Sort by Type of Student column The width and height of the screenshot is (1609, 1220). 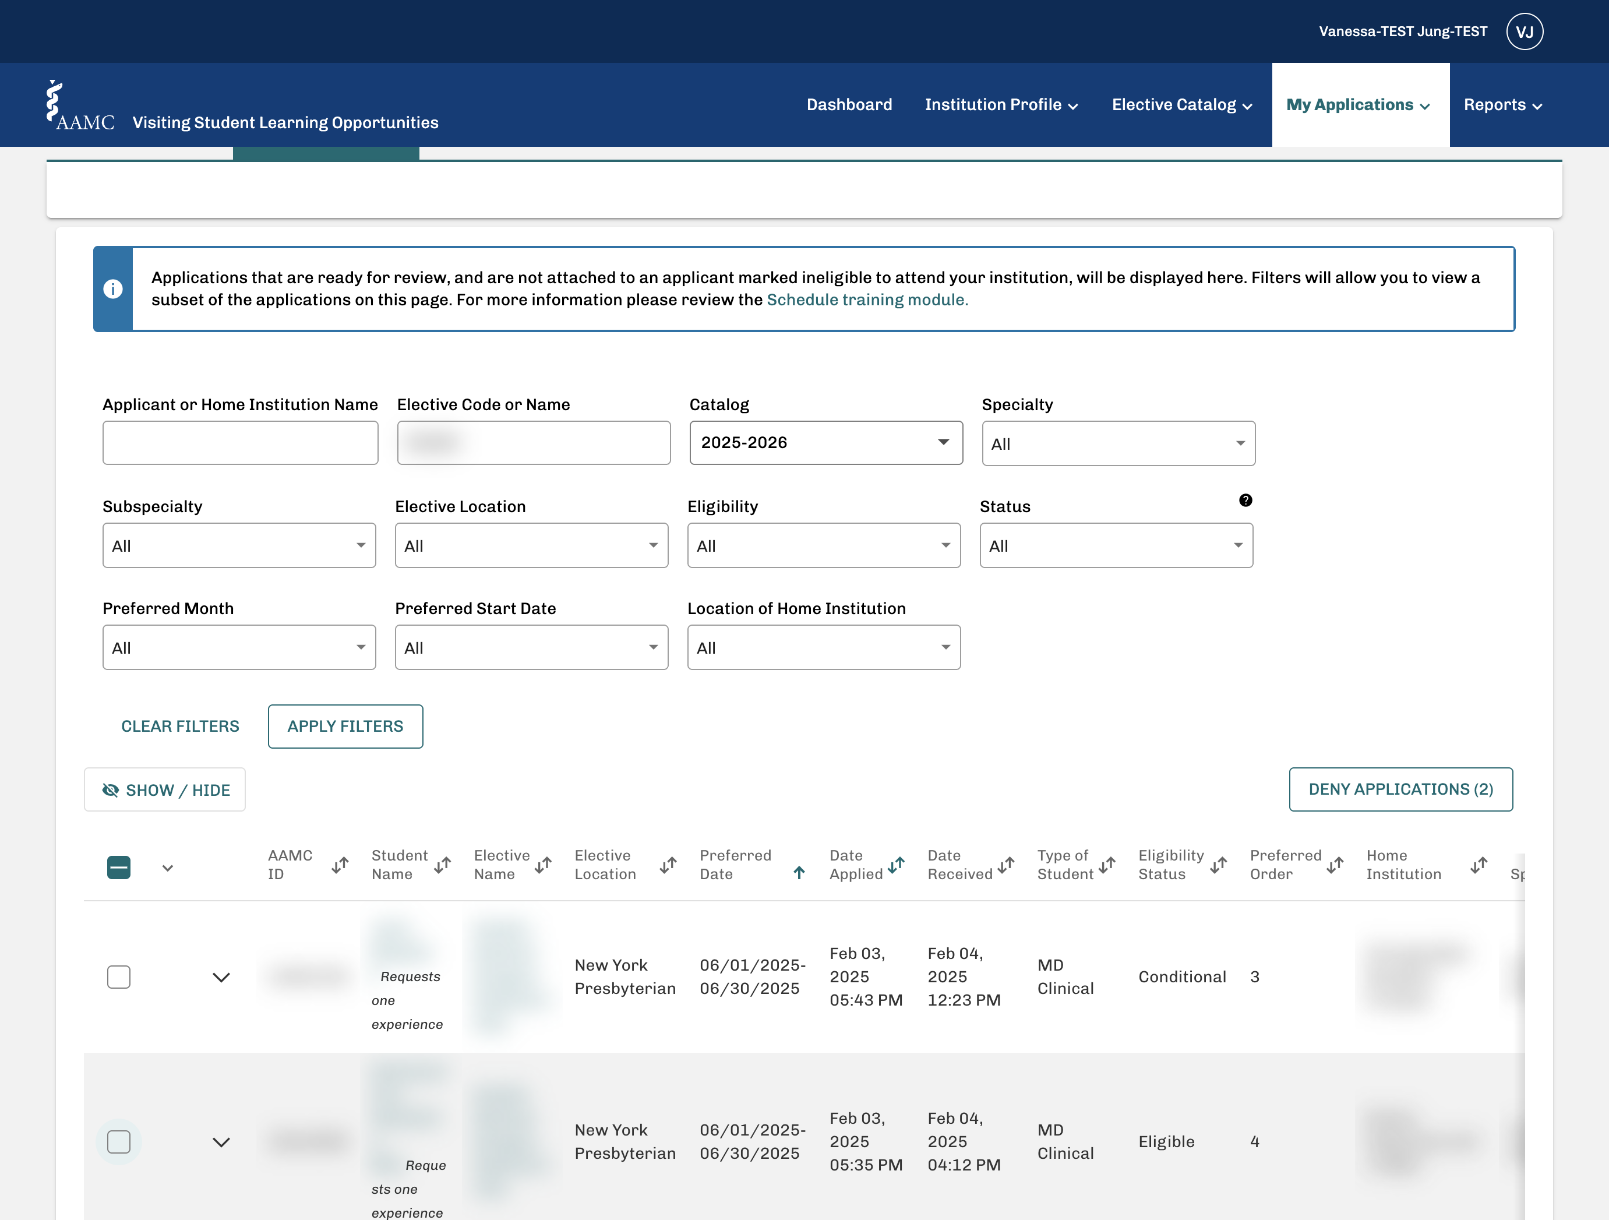[x=1107, y=865]
